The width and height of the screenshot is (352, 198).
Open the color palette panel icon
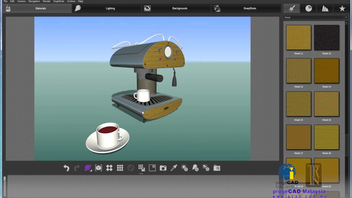point(309,9)
